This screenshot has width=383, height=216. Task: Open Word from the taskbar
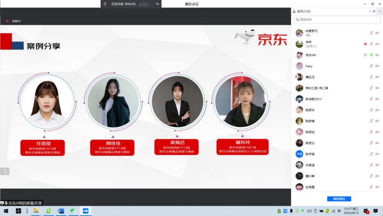(61, 211)
